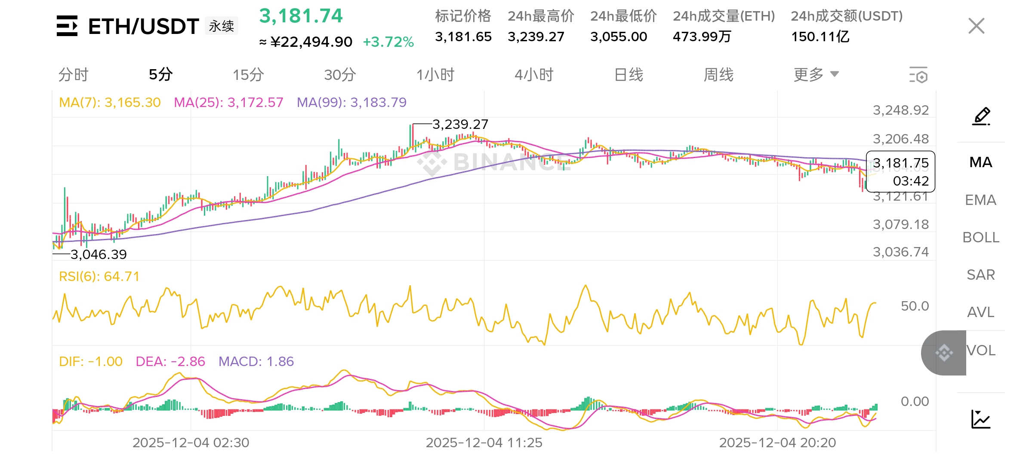Tap the 3,239.27 high price marker
The height and width of the screenshot is (464, 1023).
pos(460,125)
